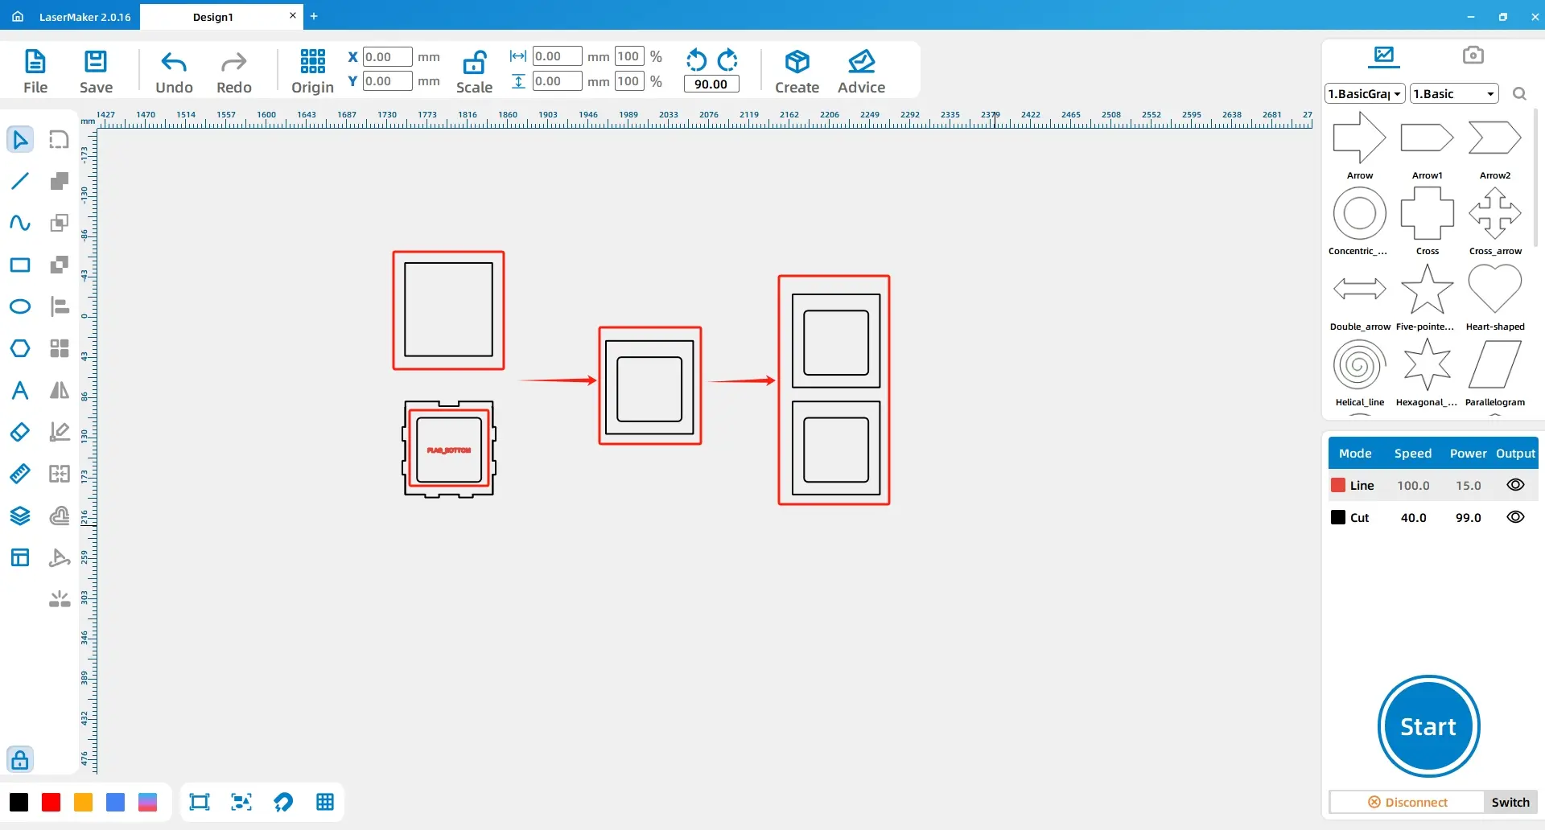Click the Disconnect device button
The height and width of the screenshot is (830, 1545).
(x=1407, y=802)
